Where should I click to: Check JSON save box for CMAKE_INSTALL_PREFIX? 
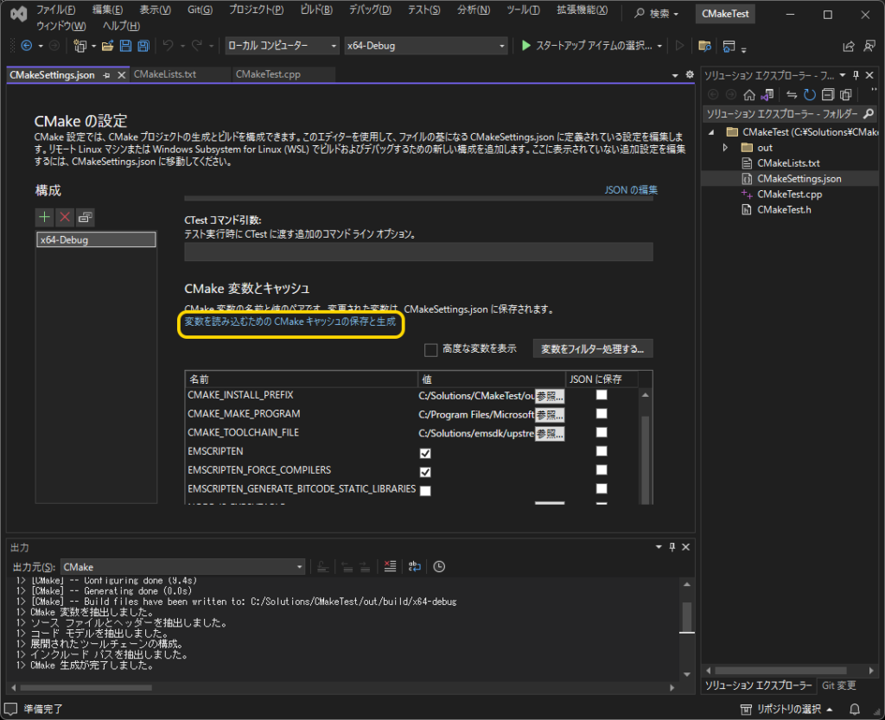602,395
